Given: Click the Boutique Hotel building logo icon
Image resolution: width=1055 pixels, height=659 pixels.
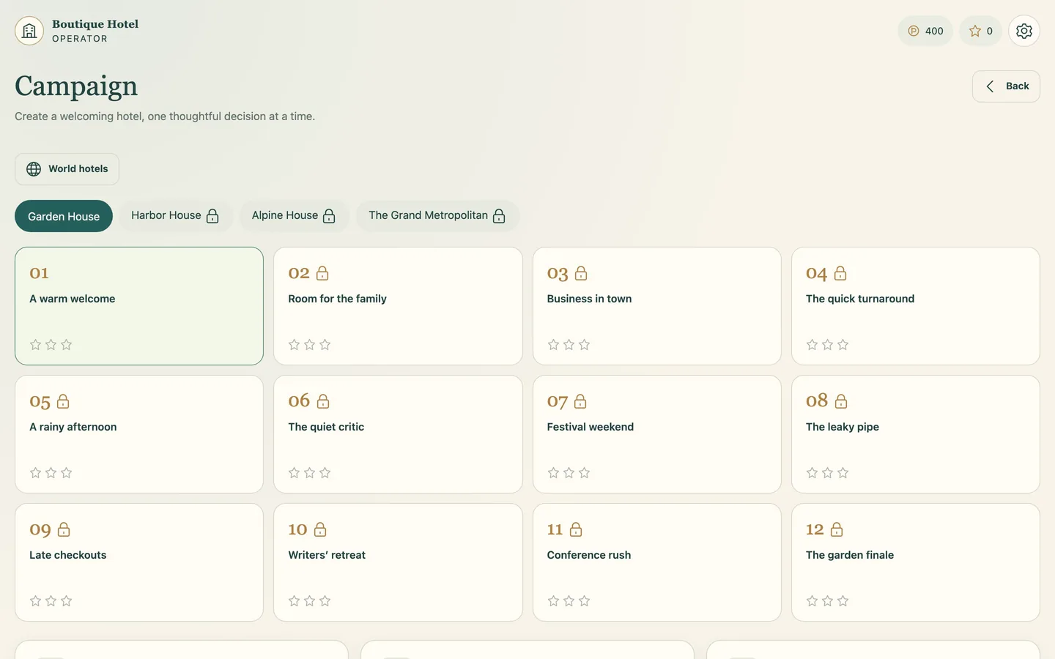Looking at the screenshot, I should click(29, 31).
